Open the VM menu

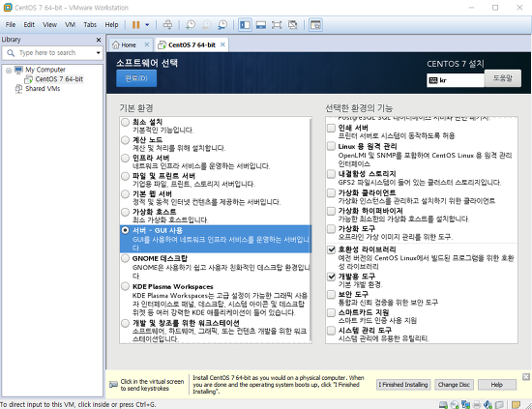coord(70,25)
